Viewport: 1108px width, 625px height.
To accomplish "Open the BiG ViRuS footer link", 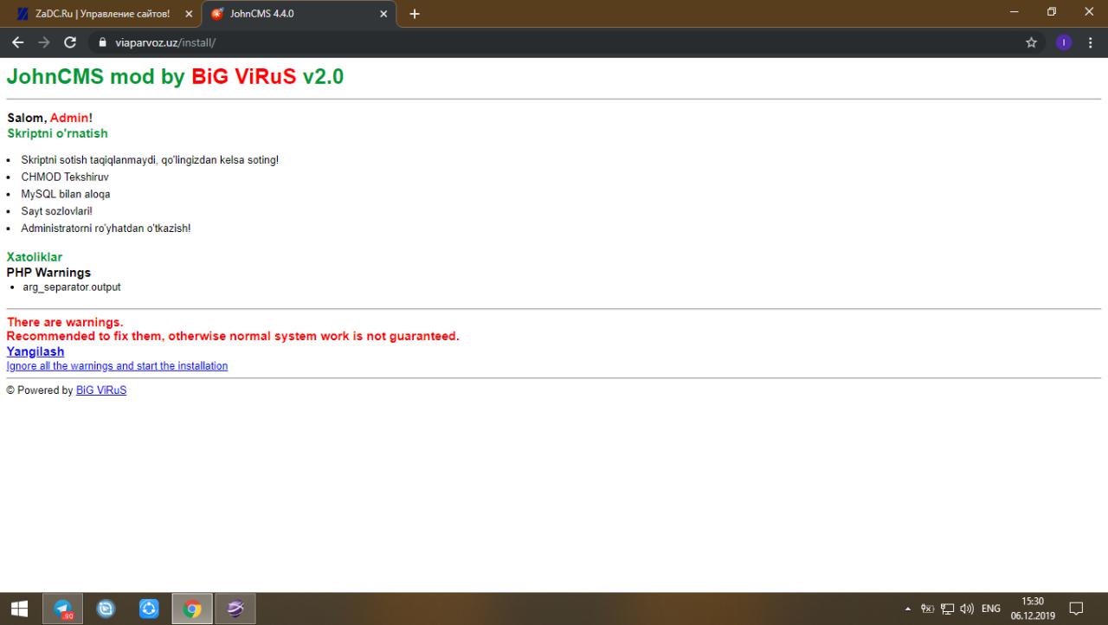I will (101, 390).
